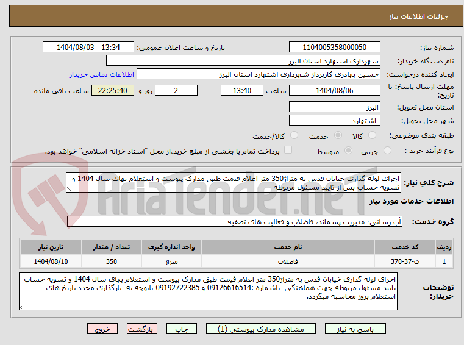Click the delivery province field البرز

point(334,107)
